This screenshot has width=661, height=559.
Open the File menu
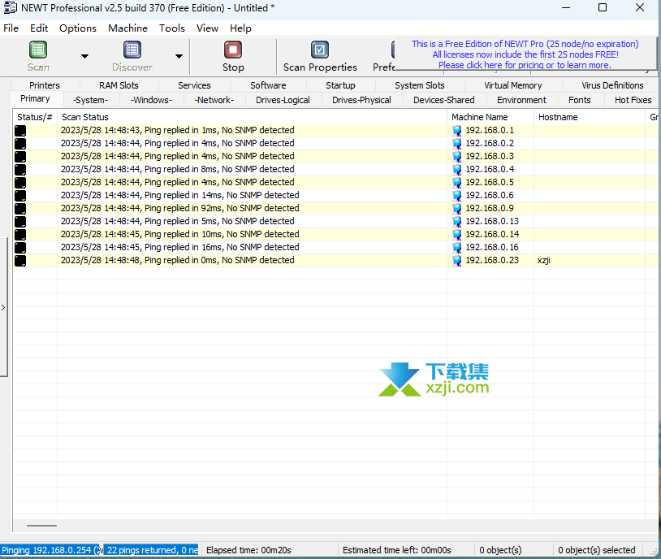[x=11, y=28]
